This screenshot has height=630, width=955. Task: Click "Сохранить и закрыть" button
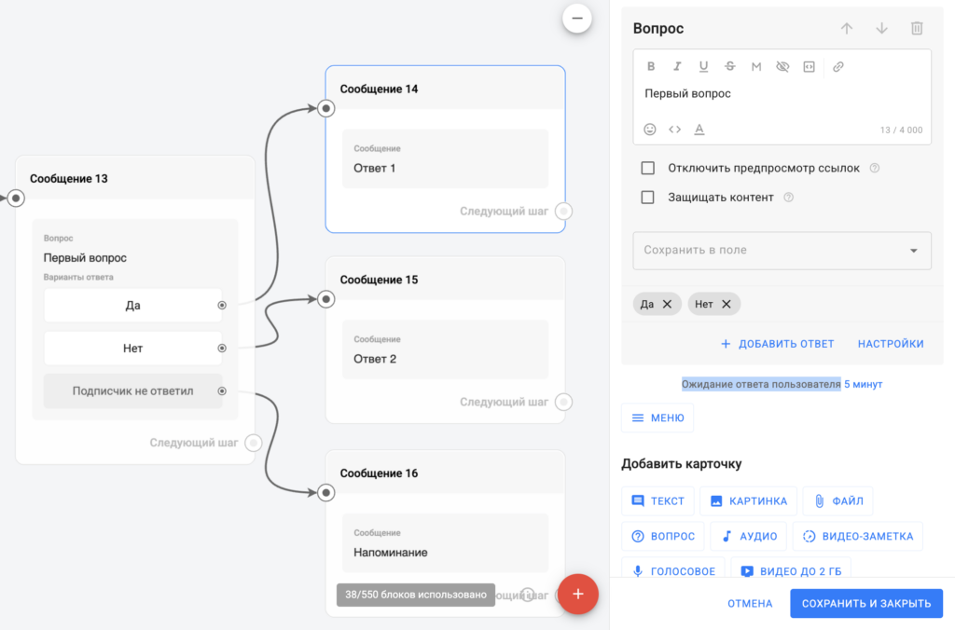[x=865, y=603]
